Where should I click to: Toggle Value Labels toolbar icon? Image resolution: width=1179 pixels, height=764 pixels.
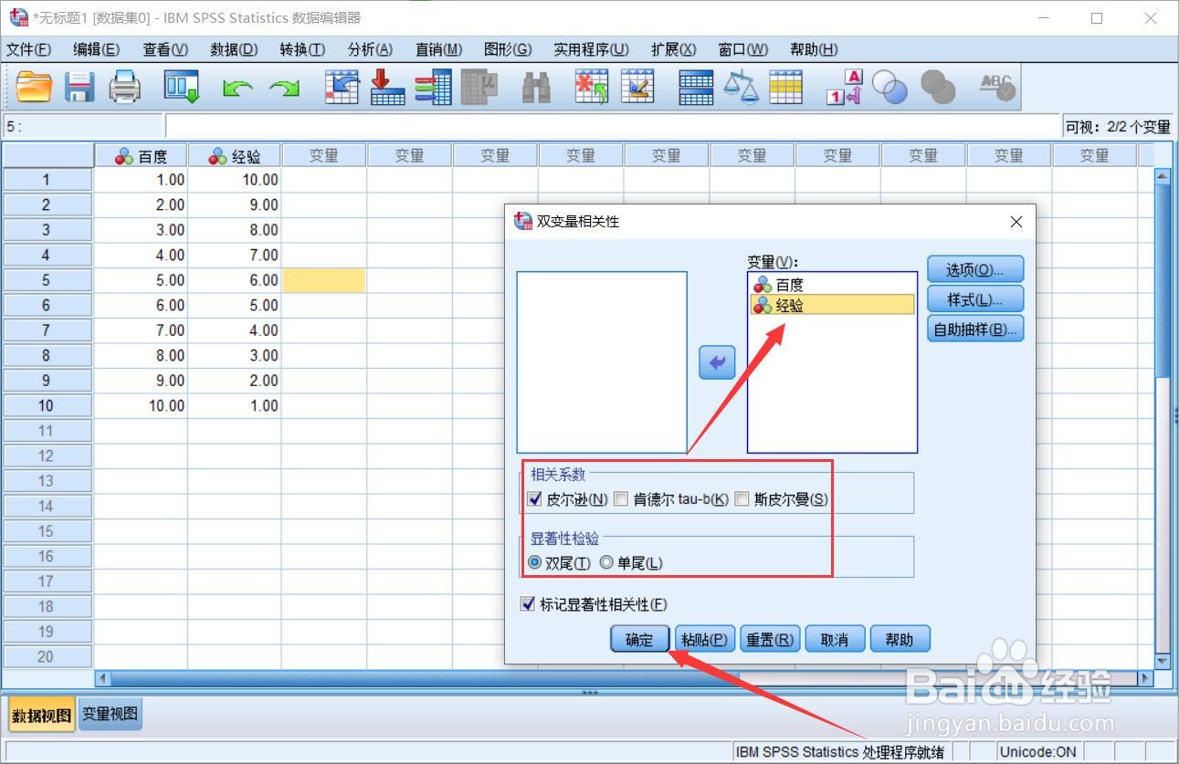[x=844, y=88]
